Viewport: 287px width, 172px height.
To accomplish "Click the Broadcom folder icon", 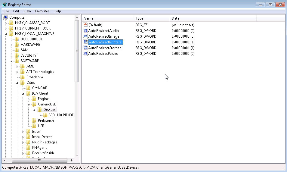I will [23, 77].
